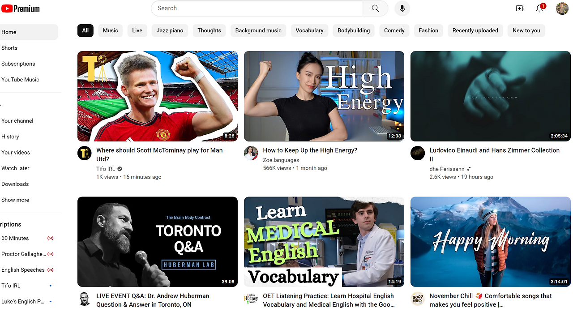Open title 'Where should Scott McTominay play'
Screen dimensions: 573x312
(x=159, y=154)
